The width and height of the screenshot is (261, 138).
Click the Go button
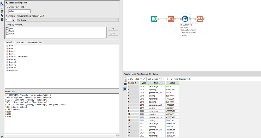118,136
